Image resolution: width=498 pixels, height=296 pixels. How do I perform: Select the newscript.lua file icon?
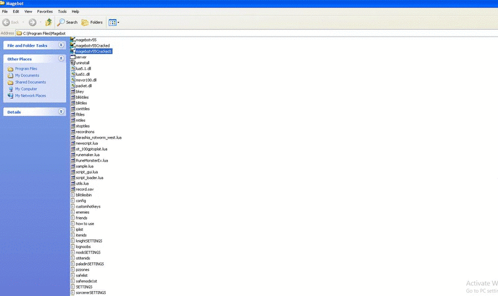pyautogui.click(x=73, y=143)
